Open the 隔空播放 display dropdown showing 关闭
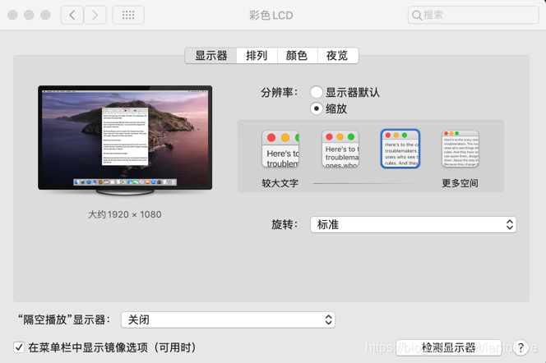This screenshot has height=363, width=546. click(228, 320)
